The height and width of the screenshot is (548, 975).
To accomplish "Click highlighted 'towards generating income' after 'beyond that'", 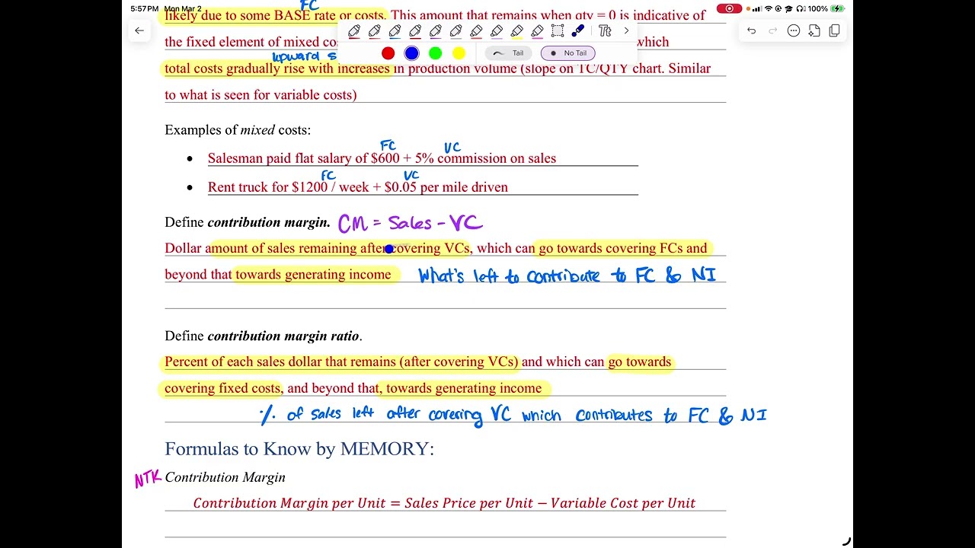I will 313,275.
